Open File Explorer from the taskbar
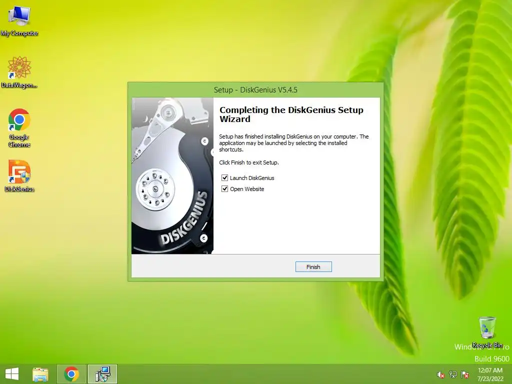 (40, 374)
